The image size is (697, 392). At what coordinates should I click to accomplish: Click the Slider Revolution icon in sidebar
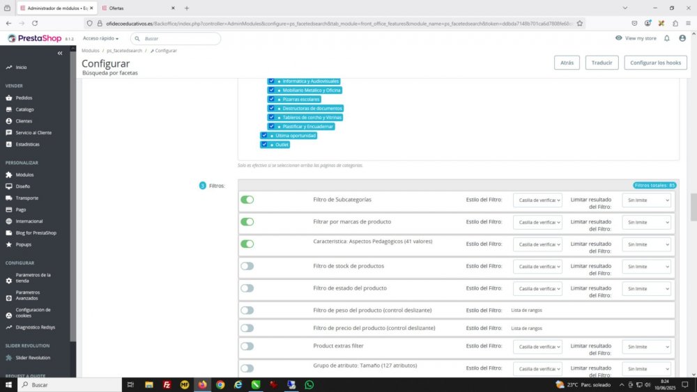(x=9, y=357)
